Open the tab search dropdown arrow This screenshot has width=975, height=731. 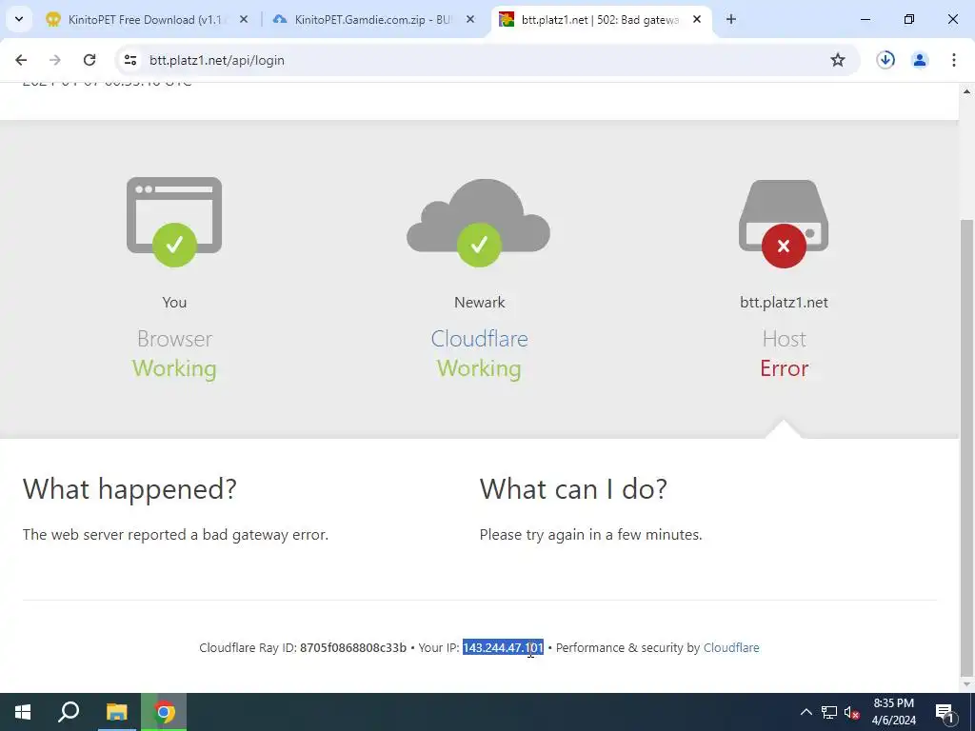click(19, 19)
